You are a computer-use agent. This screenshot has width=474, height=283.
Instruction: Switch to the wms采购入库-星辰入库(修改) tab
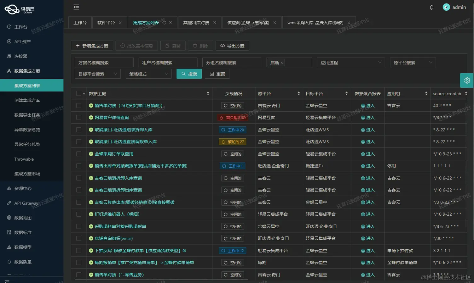(315, 22)
